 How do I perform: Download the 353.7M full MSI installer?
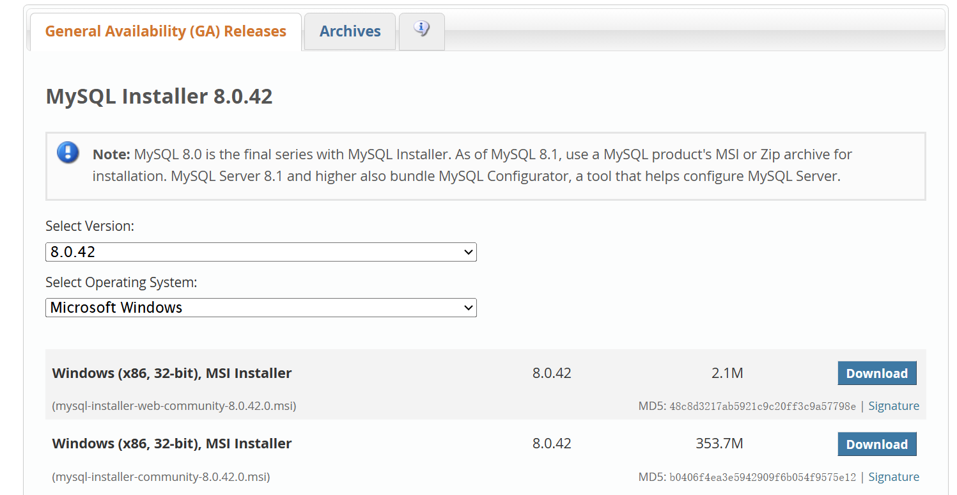(876, 444)
